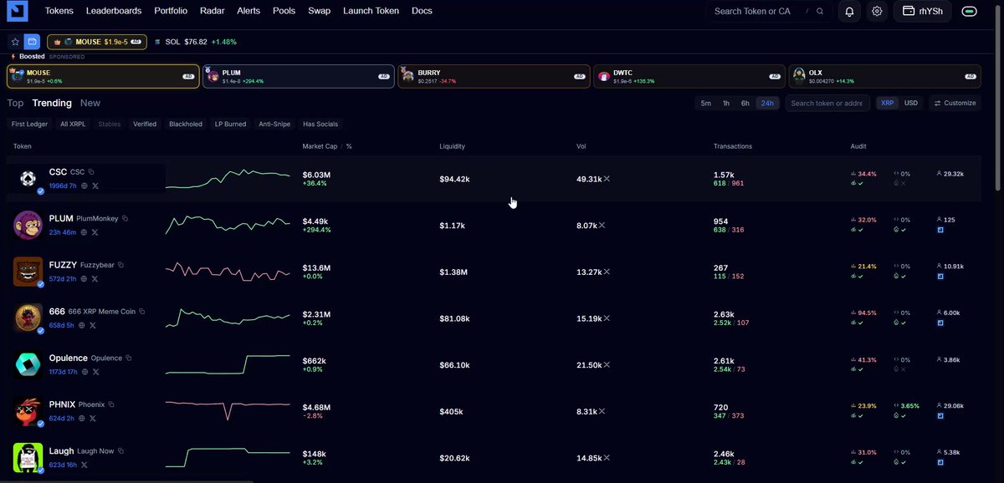Image resolution: width=1004 pixels, height=483 pixels.
Task: Click the blue icon beside the star
Action: pos(31,41)
